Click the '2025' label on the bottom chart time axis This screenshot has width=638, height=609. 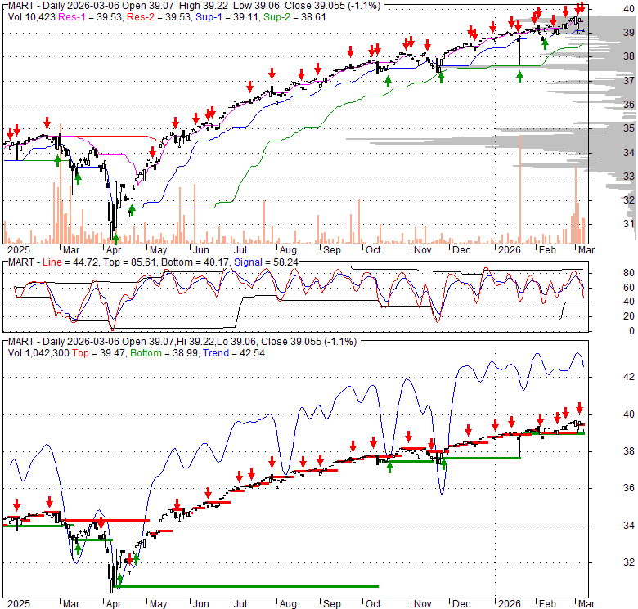[19, 604]
